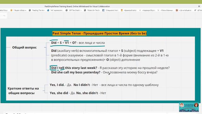Screen dimensions: 202x114
Task: Open the "Feeding The Ho..." bookmark
Action: coord(37,10)
